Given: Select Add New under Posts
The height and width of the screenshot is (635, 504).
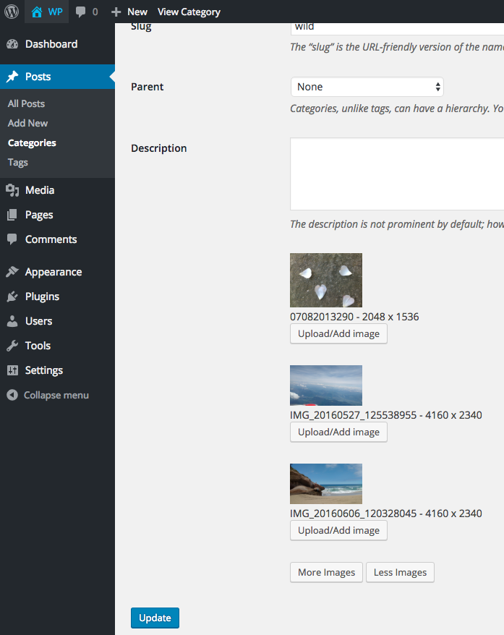Looking at the screenshot, I should 27,123.
